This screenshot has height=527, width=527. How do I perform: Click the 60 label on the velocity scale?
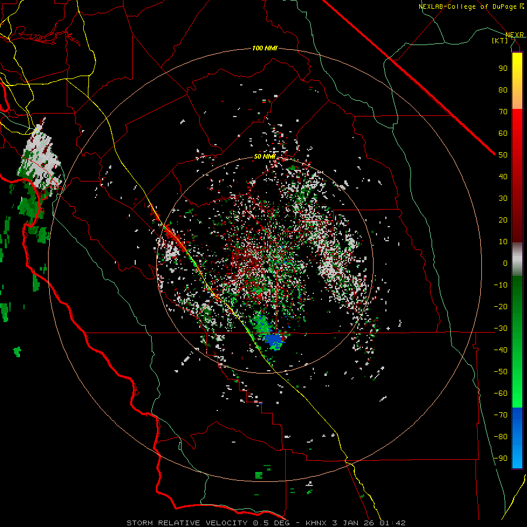tap(503, 133)
